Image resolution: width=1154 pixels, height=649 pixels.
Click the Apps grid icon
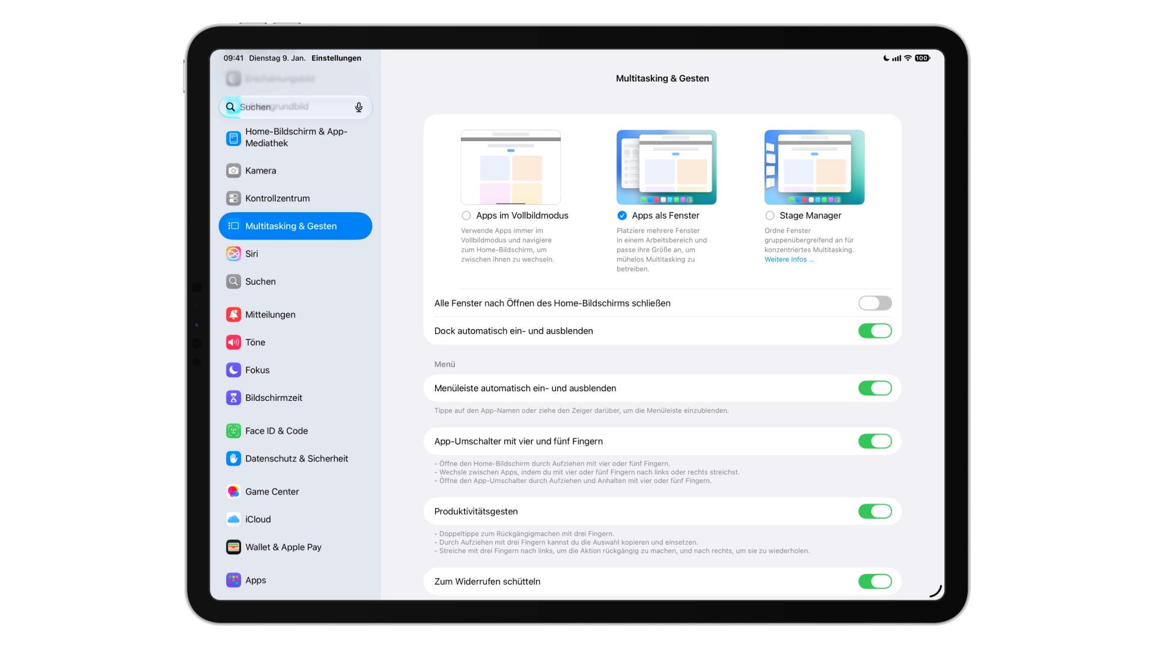(233, 580)
